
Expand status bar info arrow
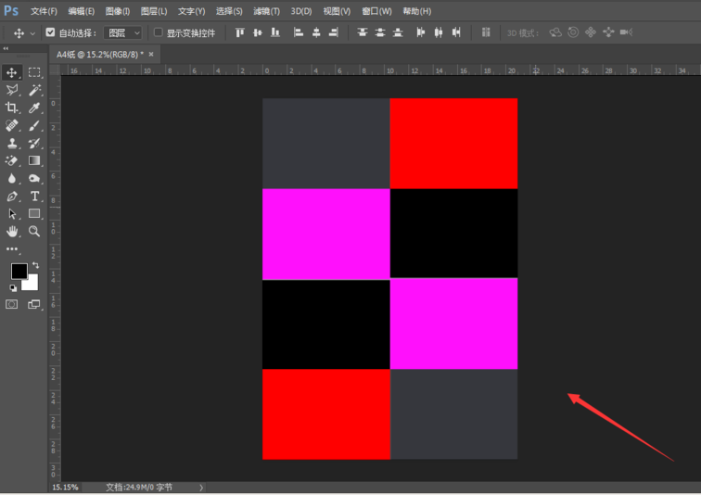click(201, 487)
